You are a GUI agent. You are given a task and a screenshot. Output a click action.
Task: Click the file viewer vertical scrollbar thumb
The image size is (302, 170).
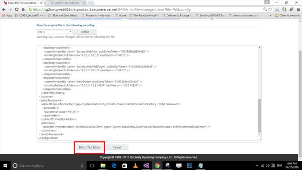[x=259, y=116]
